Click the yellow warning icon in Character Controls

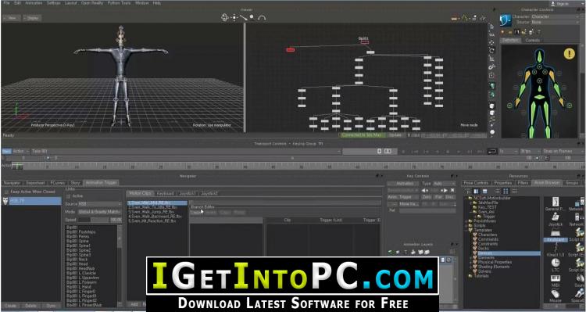click(569, 54)
